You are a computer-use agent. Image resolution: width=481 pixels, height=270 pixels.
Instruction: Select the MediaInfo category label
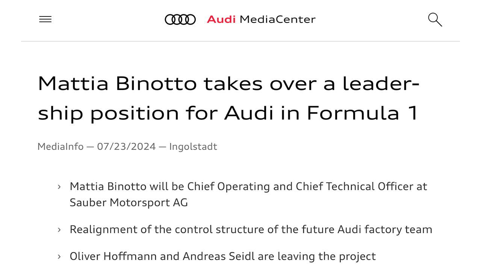pyautogui.click(x=60, y=147)
